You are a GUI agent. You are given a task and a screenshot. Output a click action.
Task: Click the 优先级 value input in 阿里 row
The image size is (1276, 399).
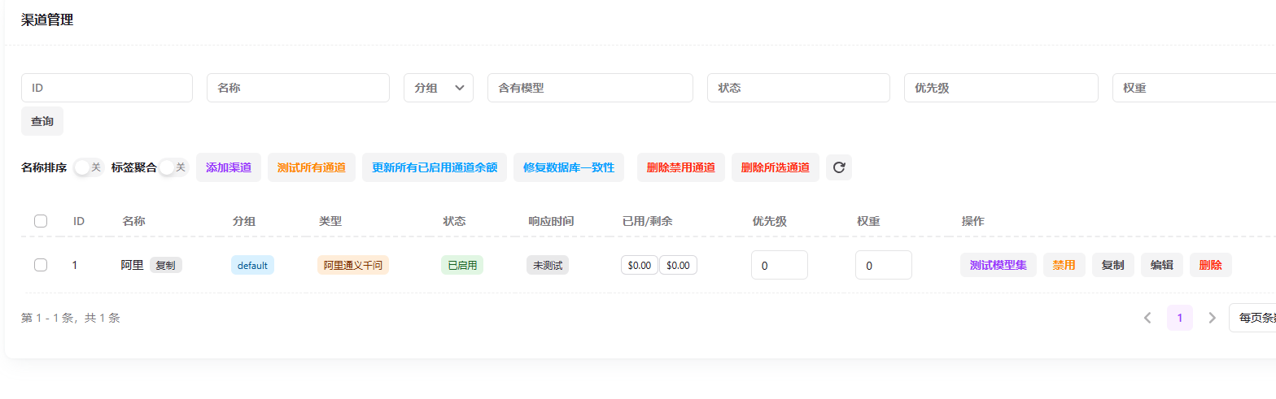[780, 265]
